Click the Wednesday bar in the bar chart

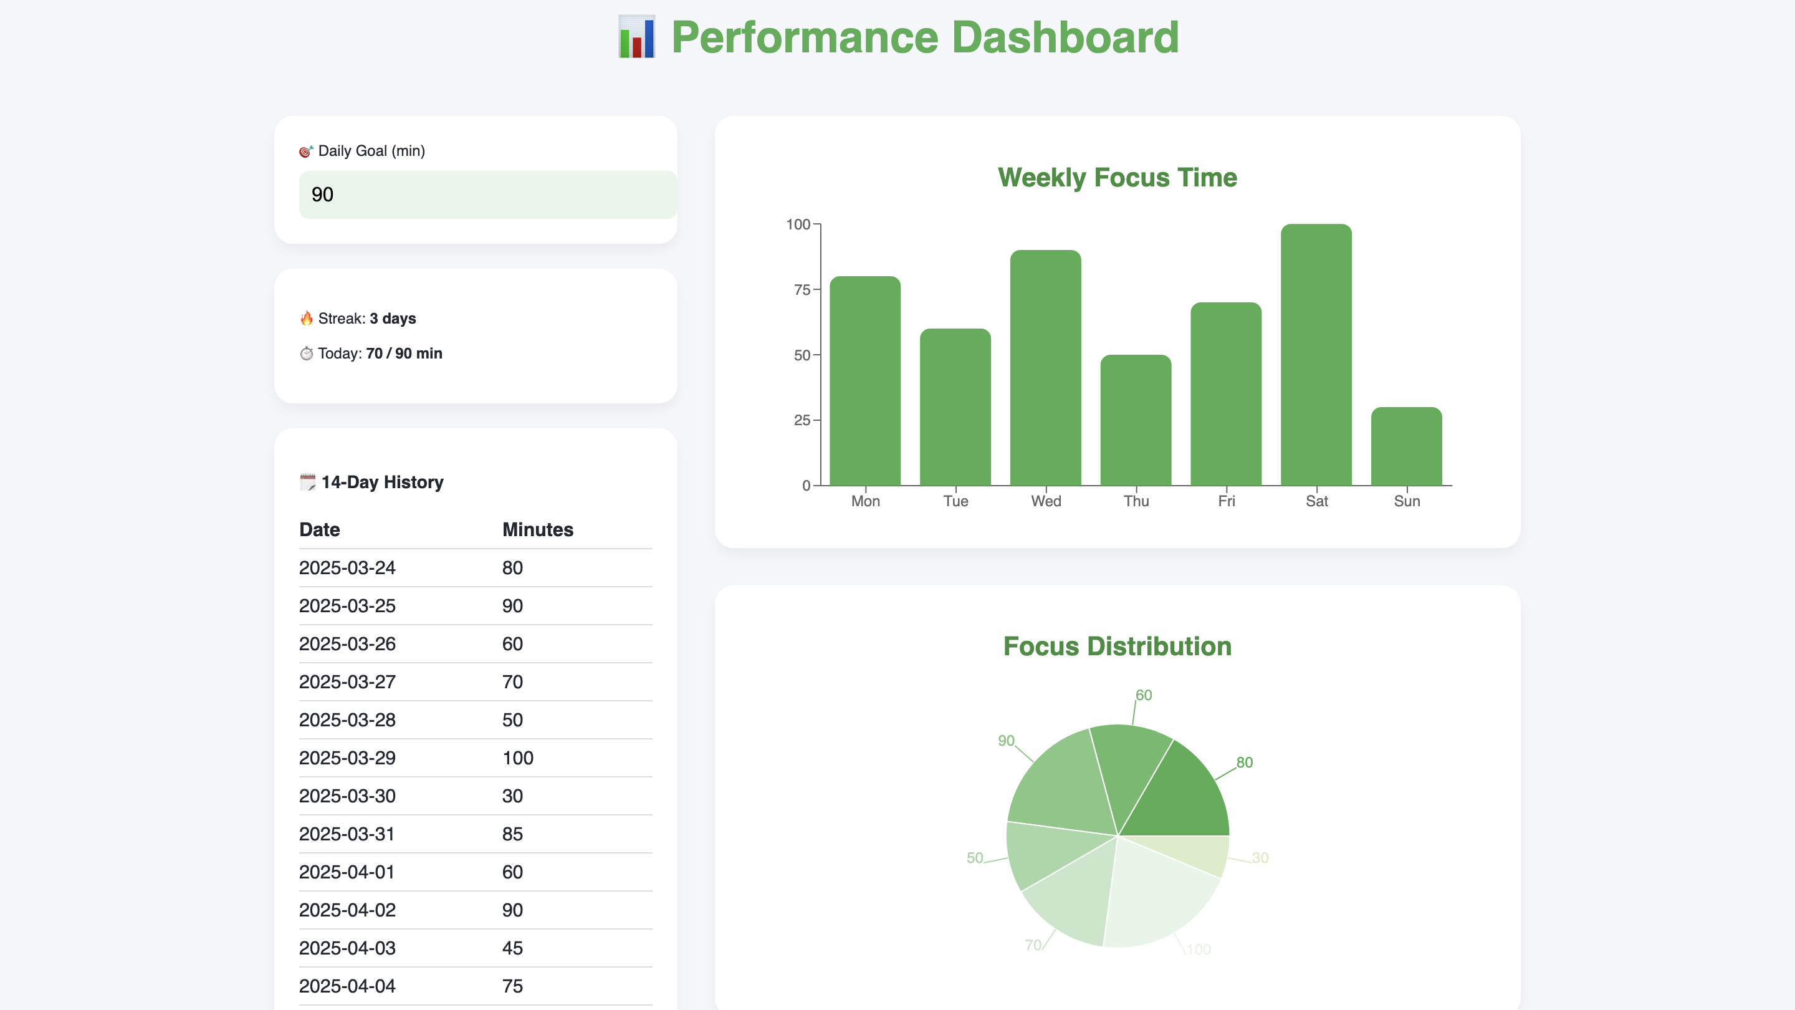[1045, 368]
